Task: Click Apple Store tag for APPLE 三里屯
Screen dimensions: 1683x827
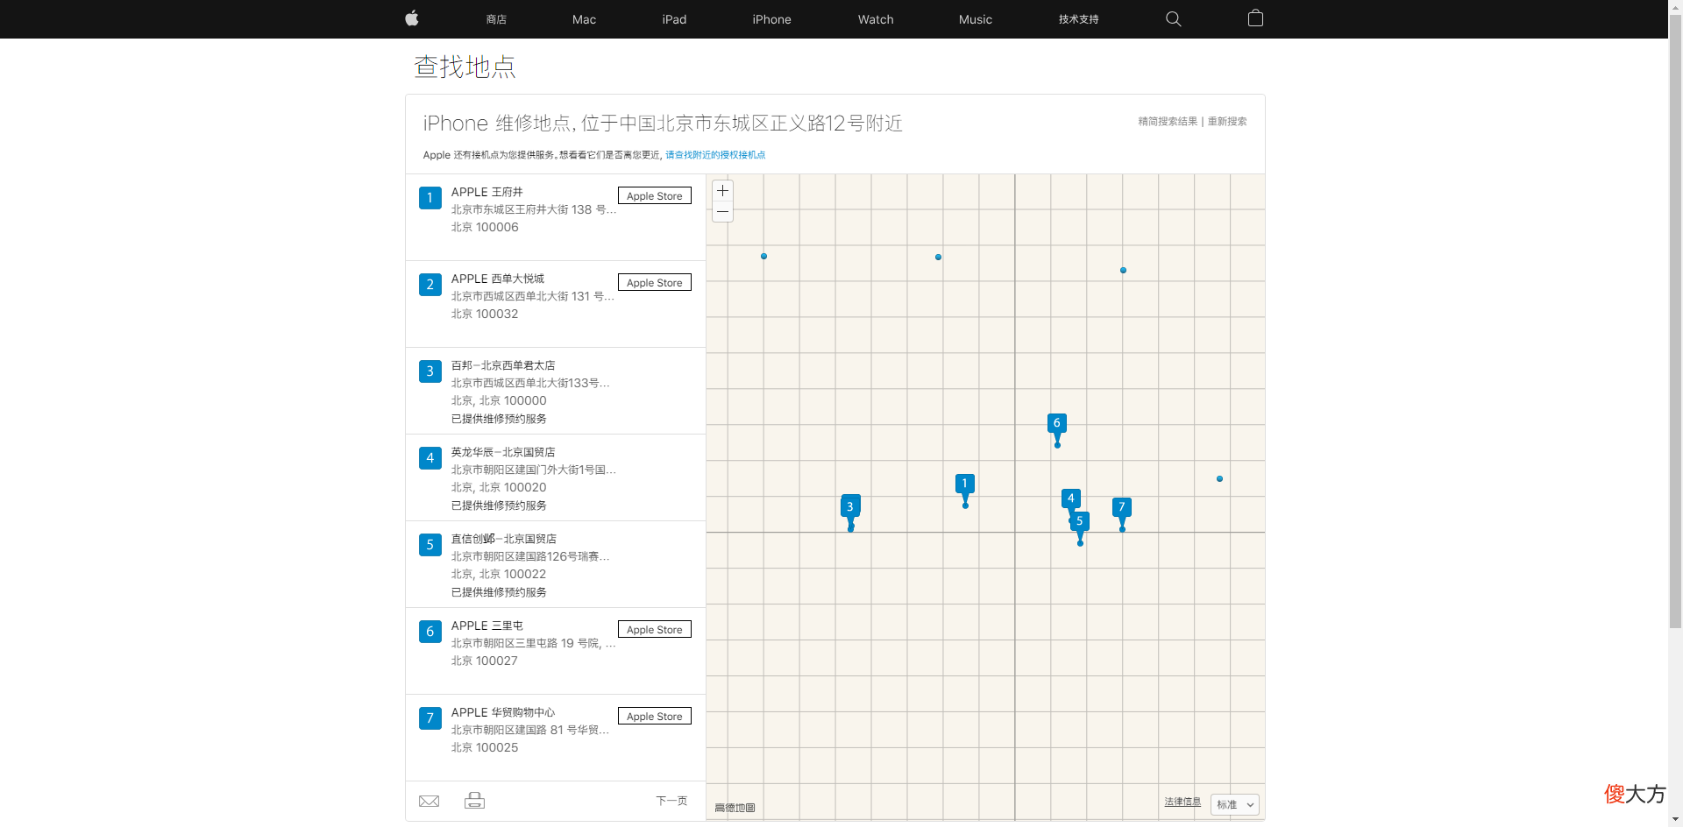Action: tap(655, 630)
